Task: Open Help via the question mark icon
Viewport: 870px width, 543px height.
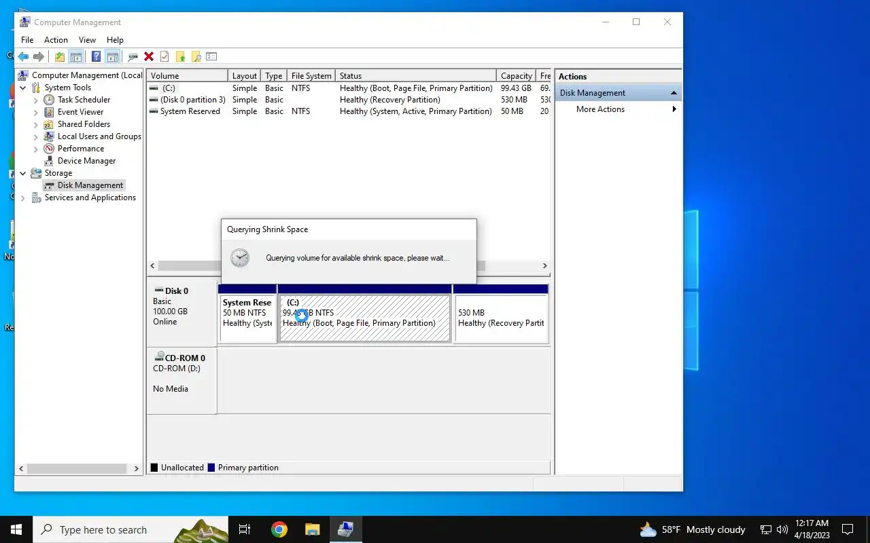Action: pos(97,57)
